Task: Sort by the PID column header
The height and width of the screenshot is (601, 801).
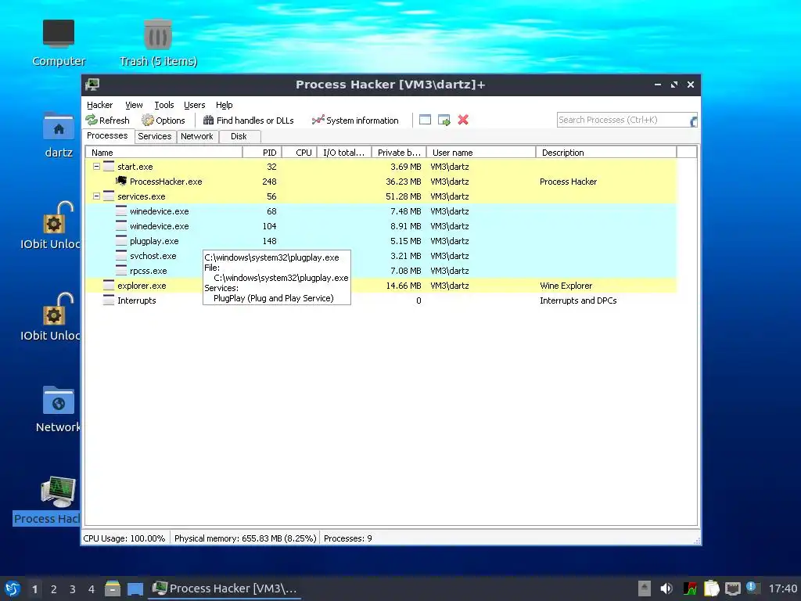Action: click(261, 153)
